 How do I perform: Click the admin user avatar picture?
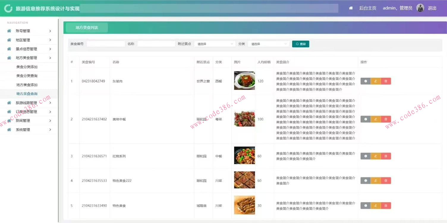pos(420,8)
